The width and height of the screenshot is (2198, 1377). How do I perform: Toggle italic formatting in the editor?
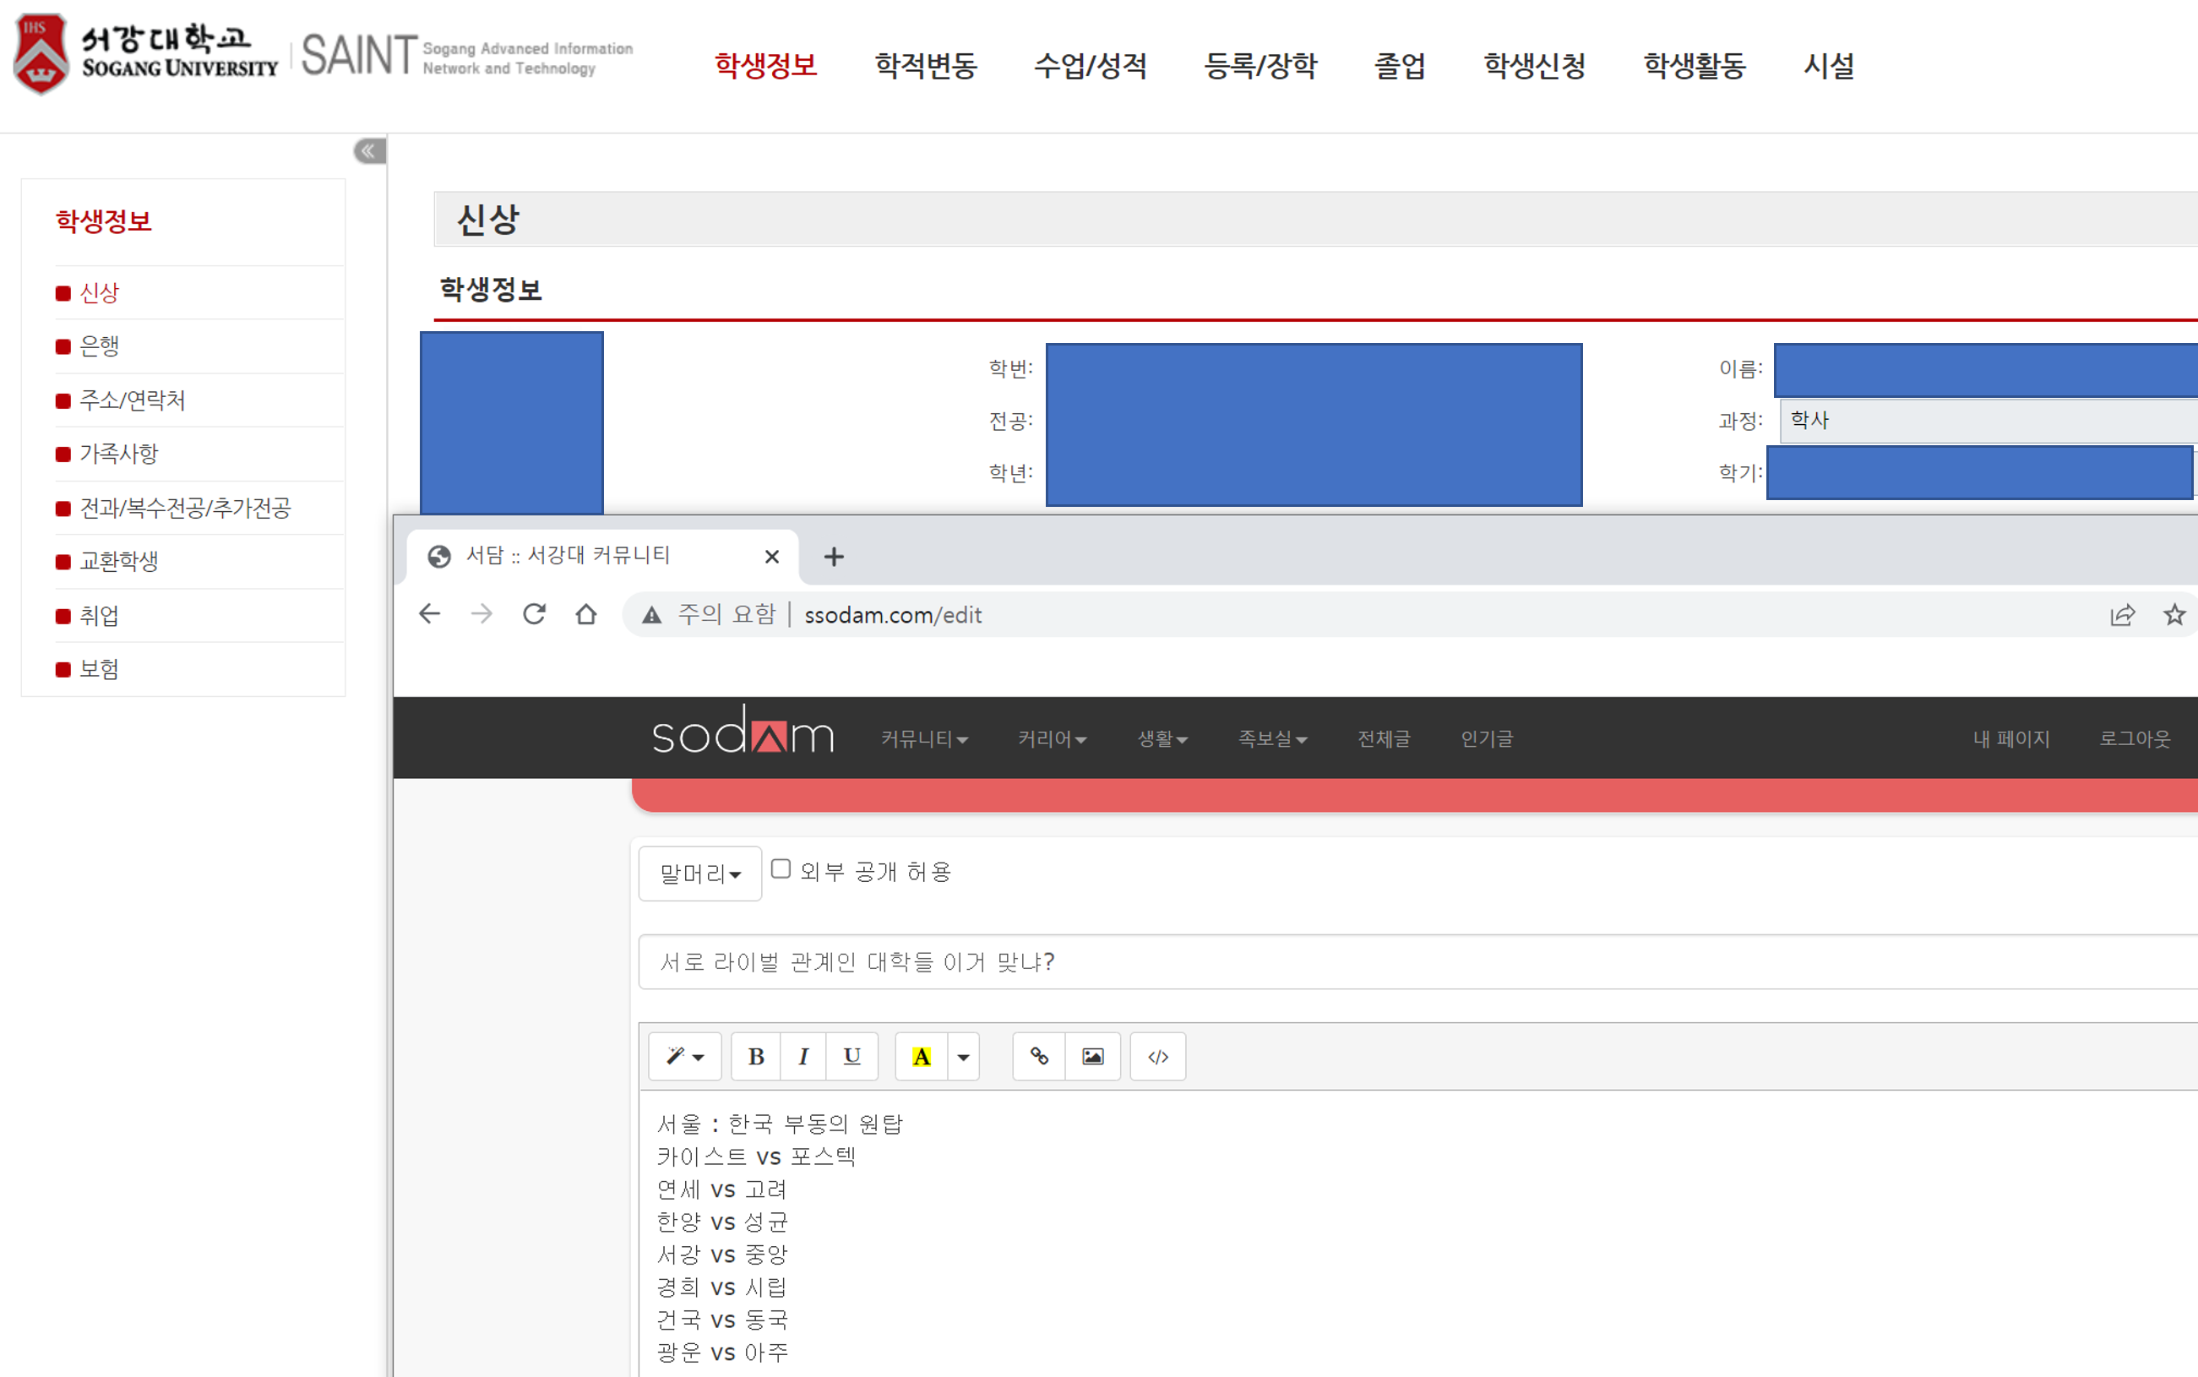tap(803, 1057)
